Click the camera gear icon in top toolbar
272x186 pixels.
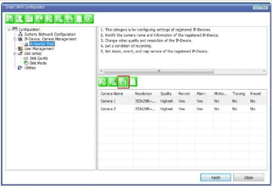49,19
